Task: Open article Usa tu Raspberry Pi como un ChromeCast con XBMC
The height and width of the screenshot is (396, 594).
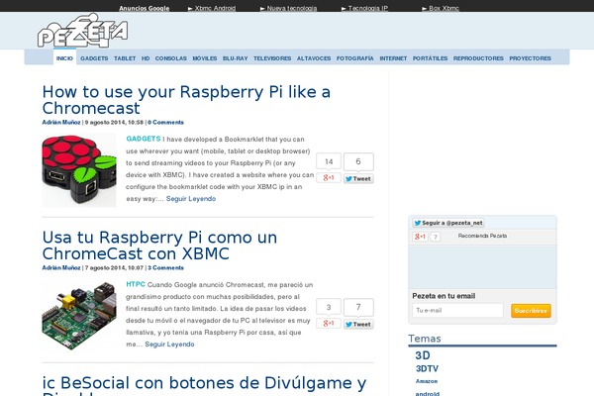Action: [x=159, y=246]
